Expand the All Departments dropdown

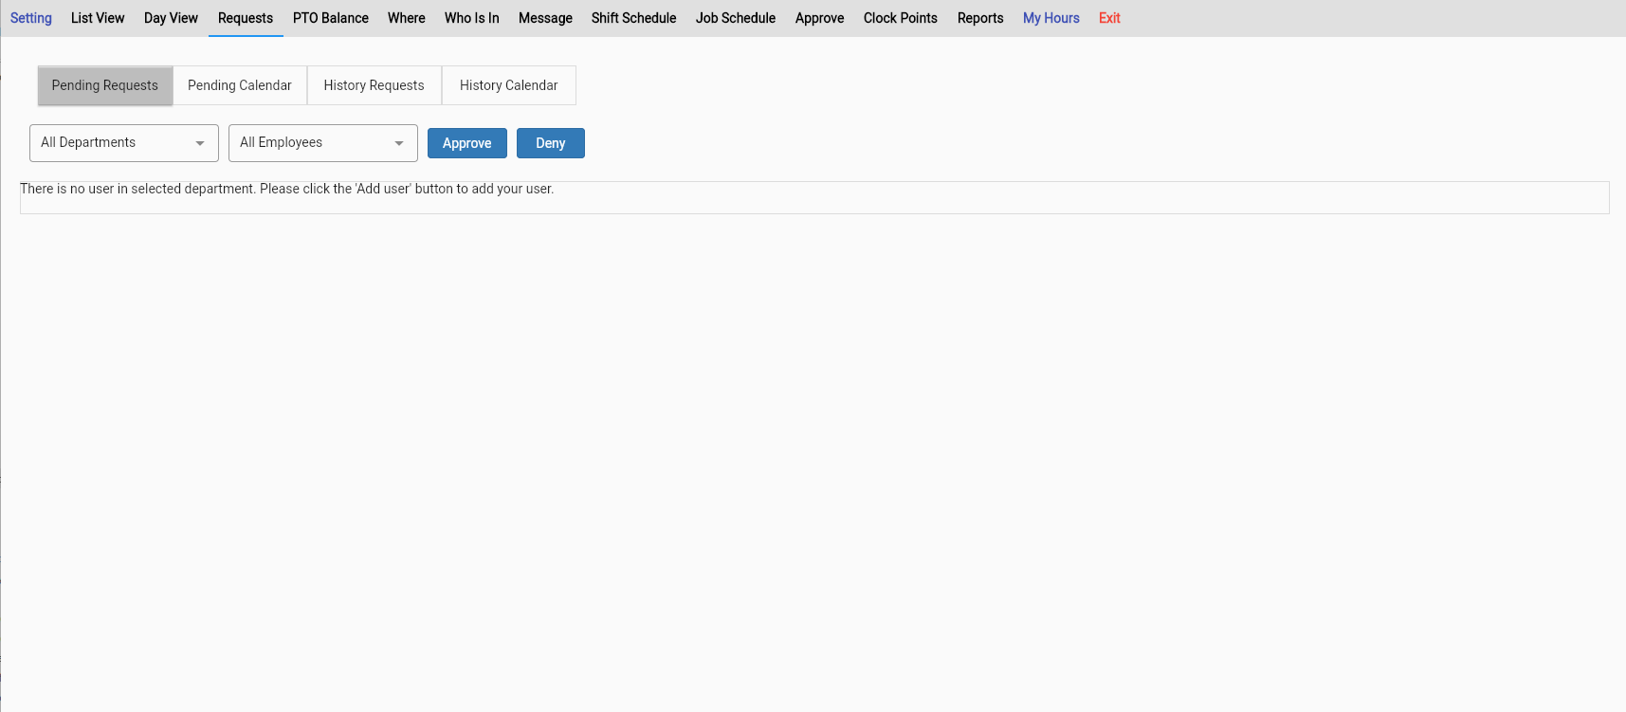[124, 143]
